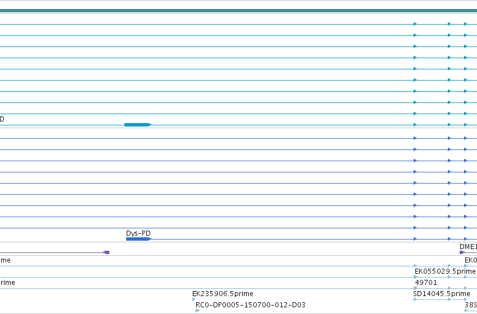The width and height of the screenshot is (477, 314).
Task: Click the "SD14045.5prime" EST label
Action: tap(442, 294)
